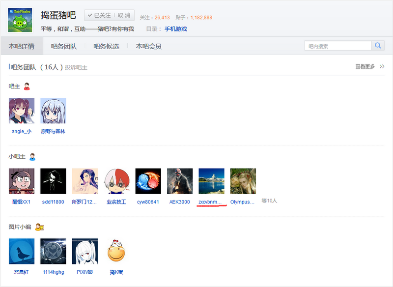The image size is (393, 287).
Task: Click the AEK3000 username
Action: pyautogui.click(x=180, y=202)
